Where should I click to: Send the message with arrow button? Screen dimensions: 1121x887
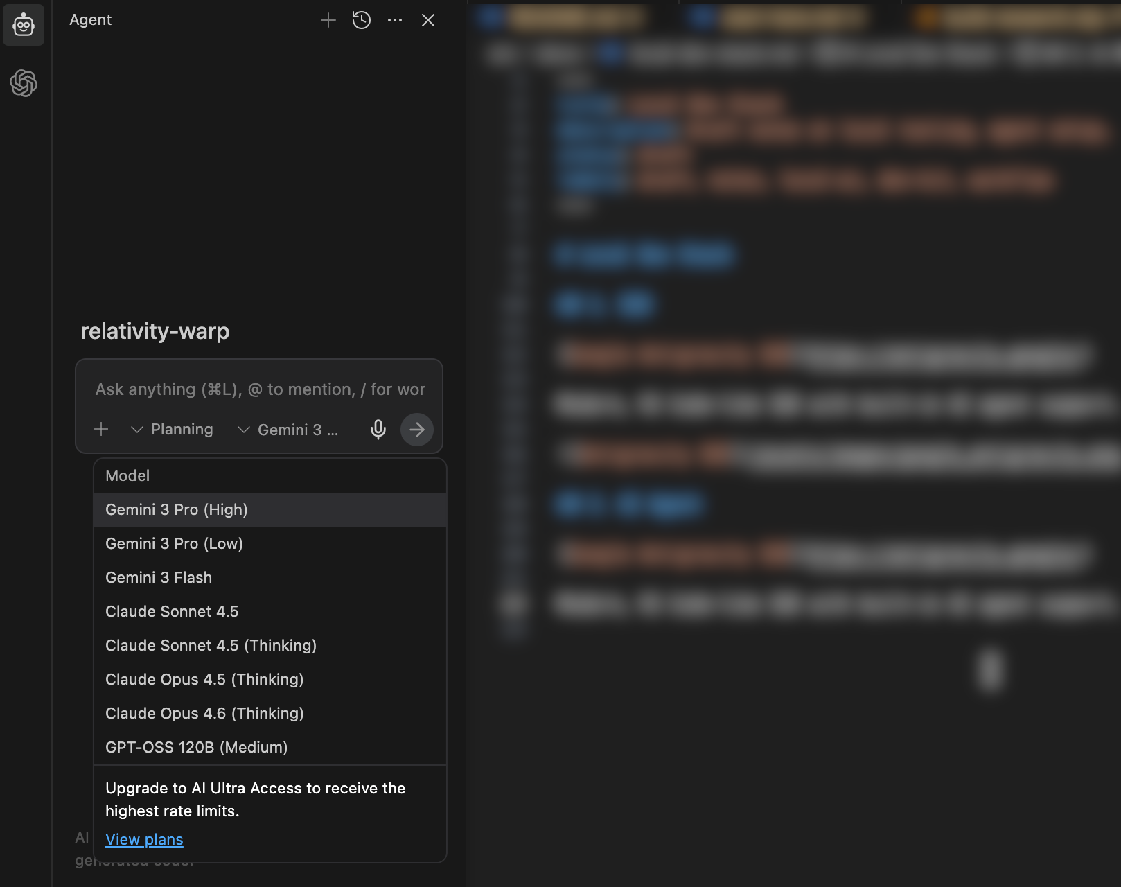pos(417,430)
